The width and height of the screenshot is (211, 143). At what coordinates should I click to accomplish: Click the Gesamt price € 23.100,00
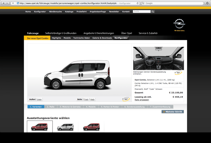tap(176, 93)
